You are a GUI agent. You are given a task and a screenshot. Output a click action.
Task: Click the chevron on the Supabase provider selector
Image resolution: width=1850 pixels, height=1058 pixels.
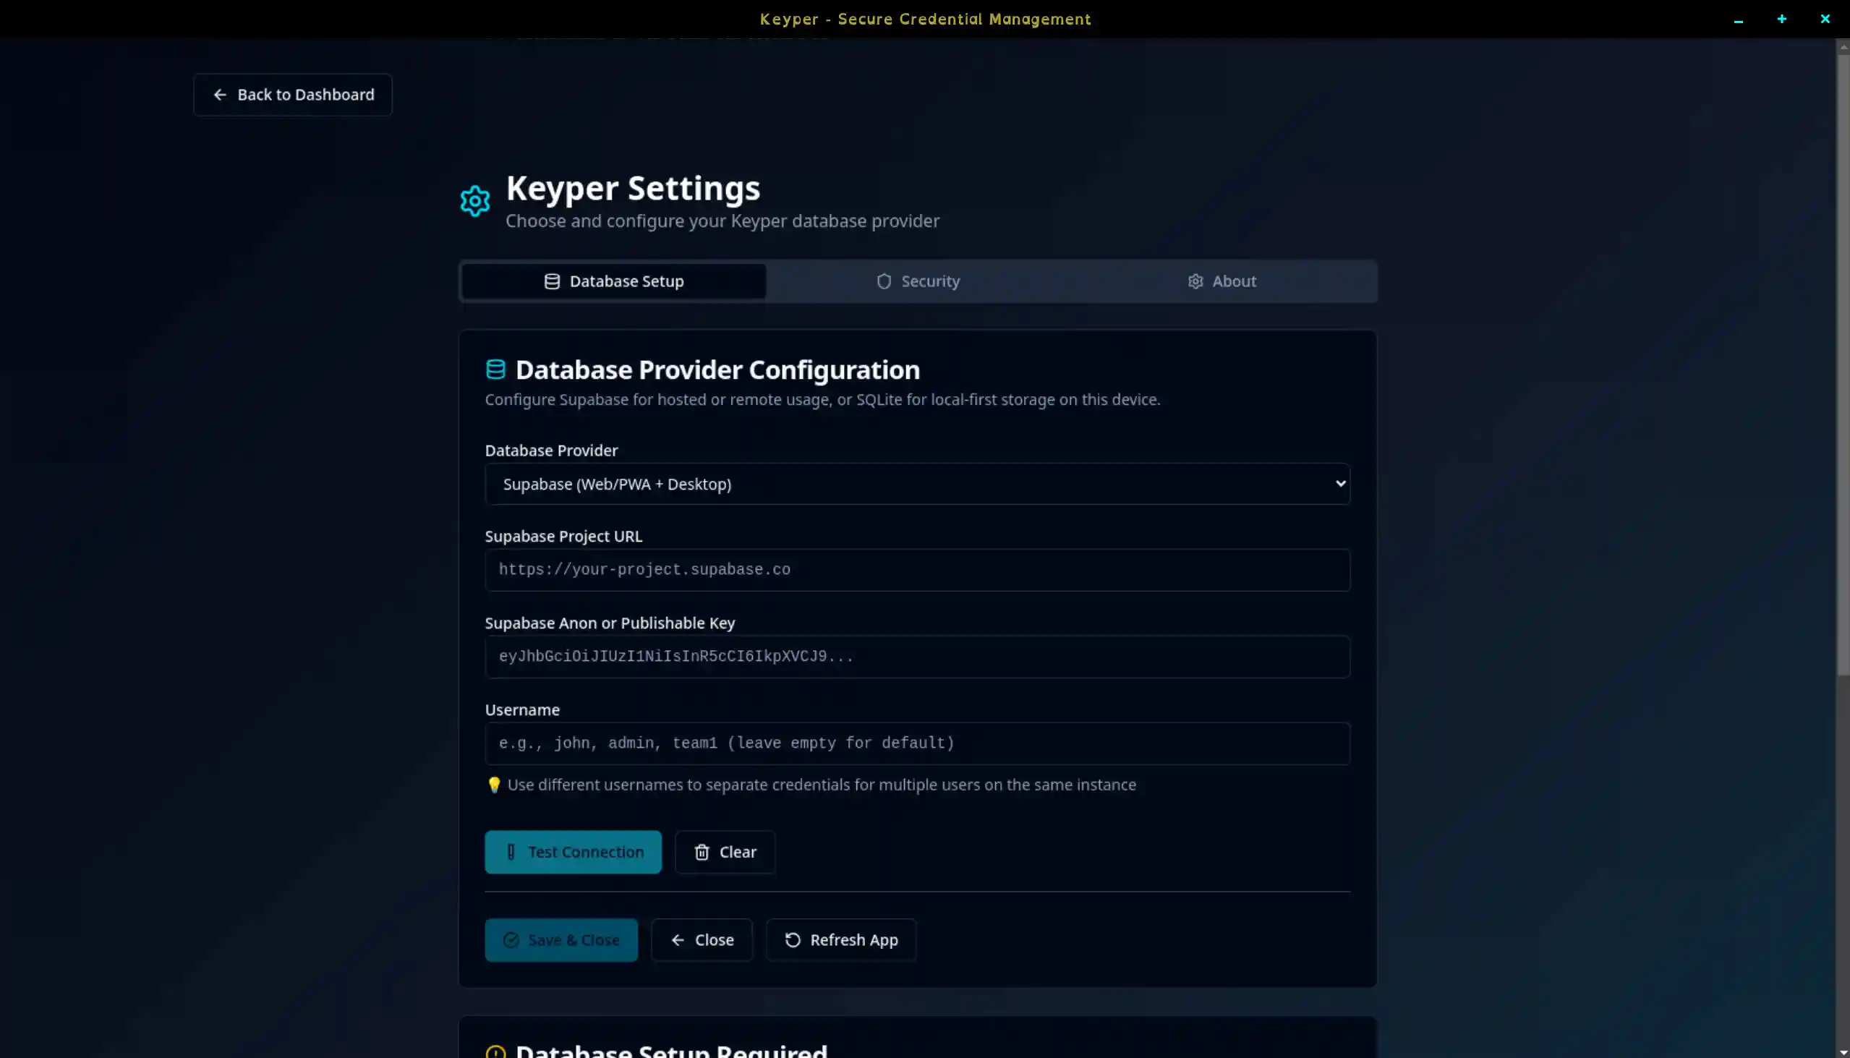pyautogui.click(x=1339, y=483)
